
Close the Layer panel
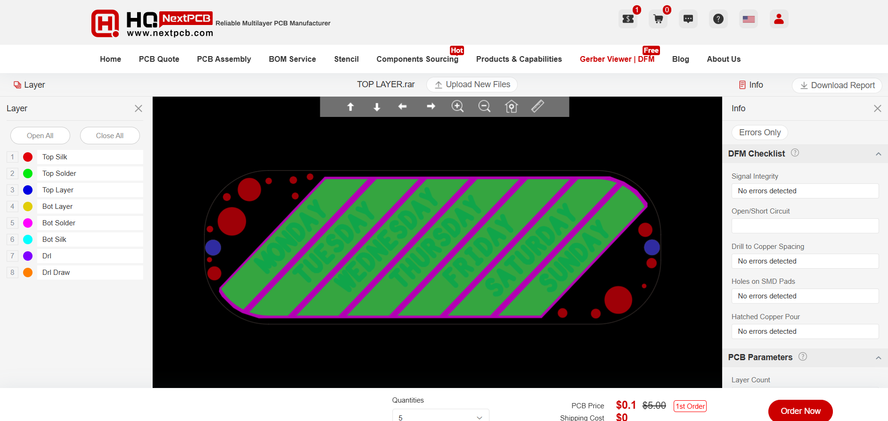point(138,108)
